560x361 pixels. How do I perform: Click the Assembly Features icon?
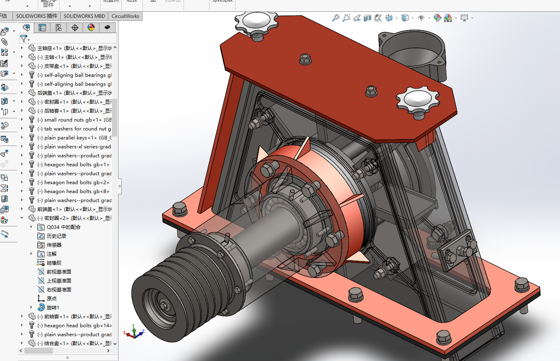point(4,101)
